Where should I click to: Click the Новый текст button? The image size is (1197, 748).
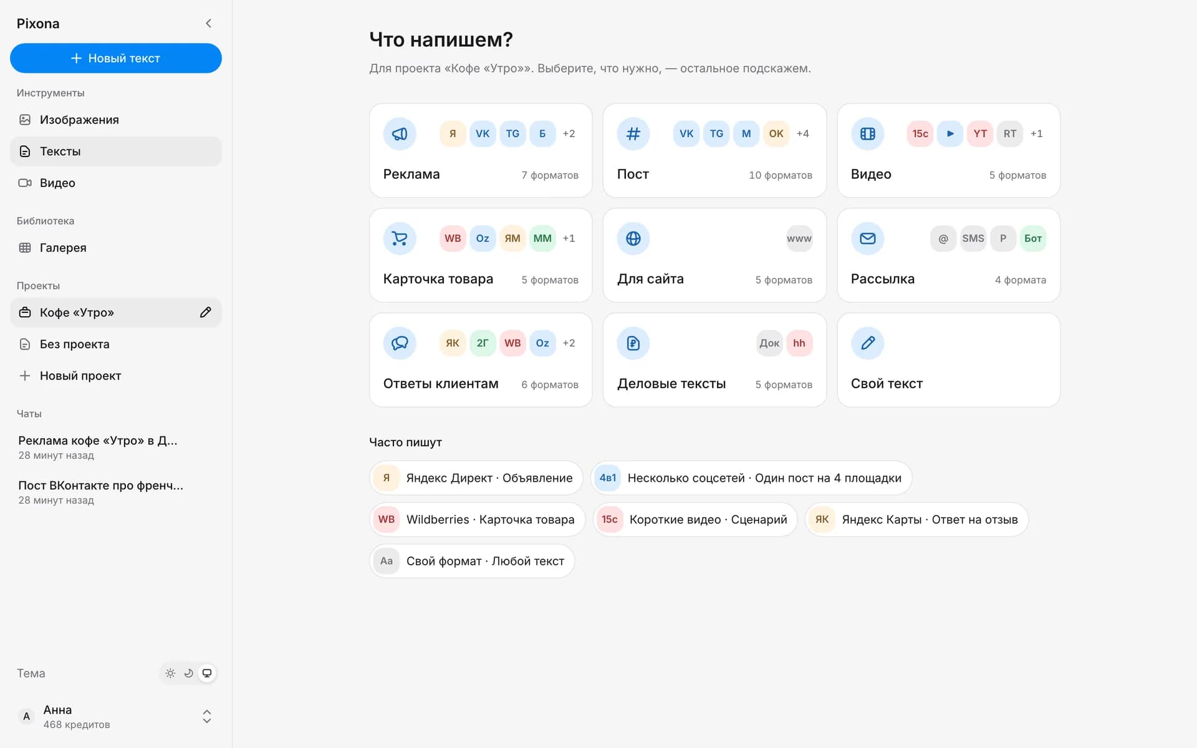(116, 58)
